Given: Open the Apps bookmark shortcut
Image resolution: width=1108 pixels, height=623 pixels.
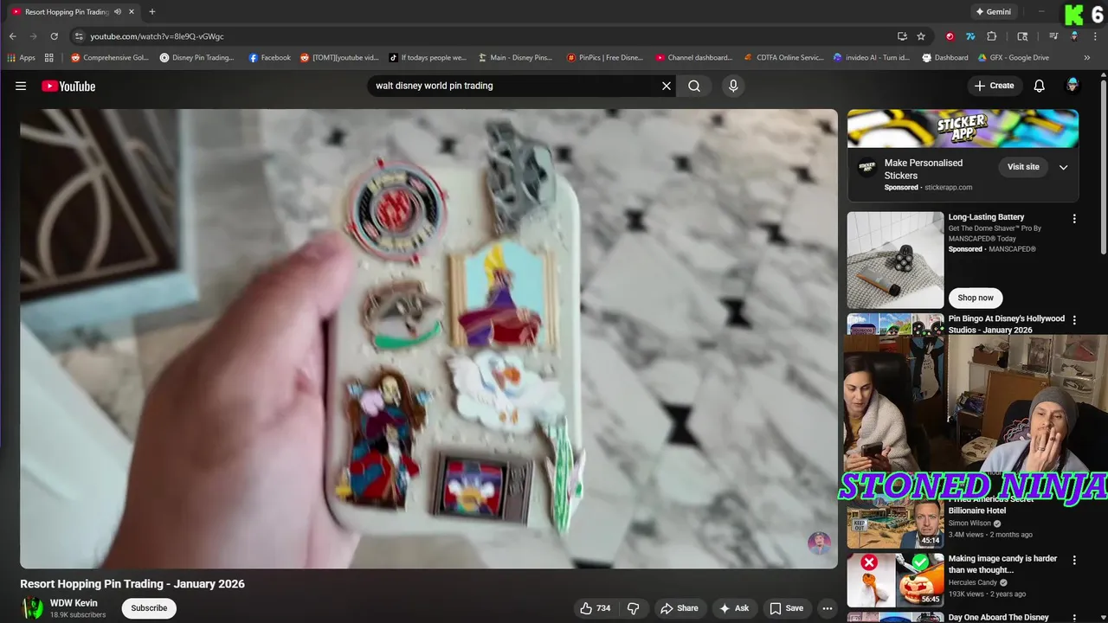Looking at the screenshot, I should coord(22,58).
